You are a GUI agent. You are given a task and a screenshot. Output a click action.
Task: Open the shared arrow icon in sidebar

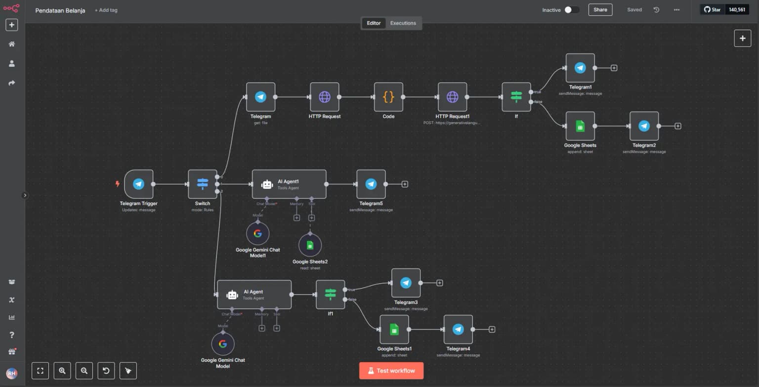[x=12, y=83]
